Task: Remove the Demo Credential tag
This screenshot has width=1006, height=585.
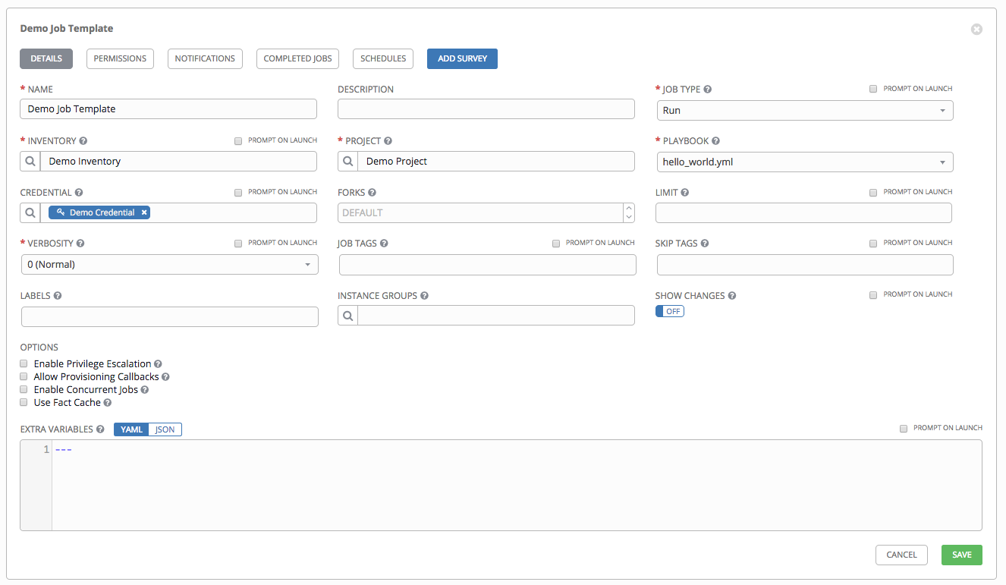Action: [x=144, y=212]
